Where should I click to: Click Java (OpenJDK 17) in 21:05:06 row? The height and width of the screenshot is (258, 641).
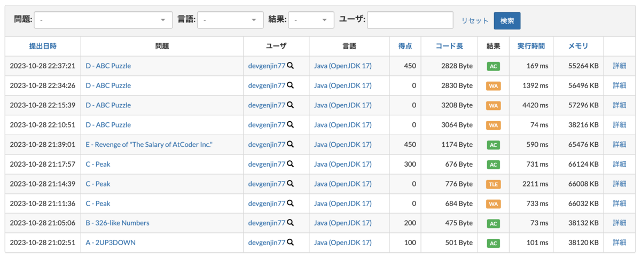click(343, 223)
